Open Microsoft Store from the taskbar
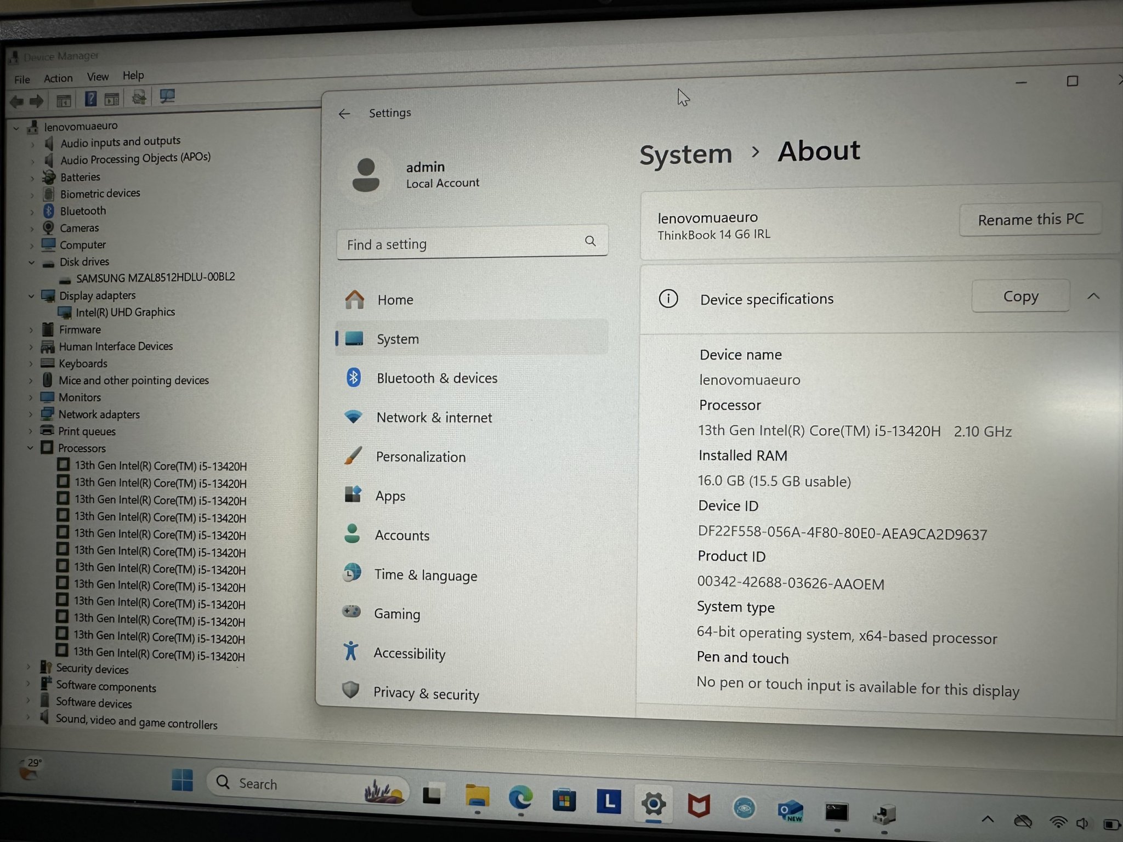The height and width of the screenshot is (842, 1123). click(x=564, y=800)
